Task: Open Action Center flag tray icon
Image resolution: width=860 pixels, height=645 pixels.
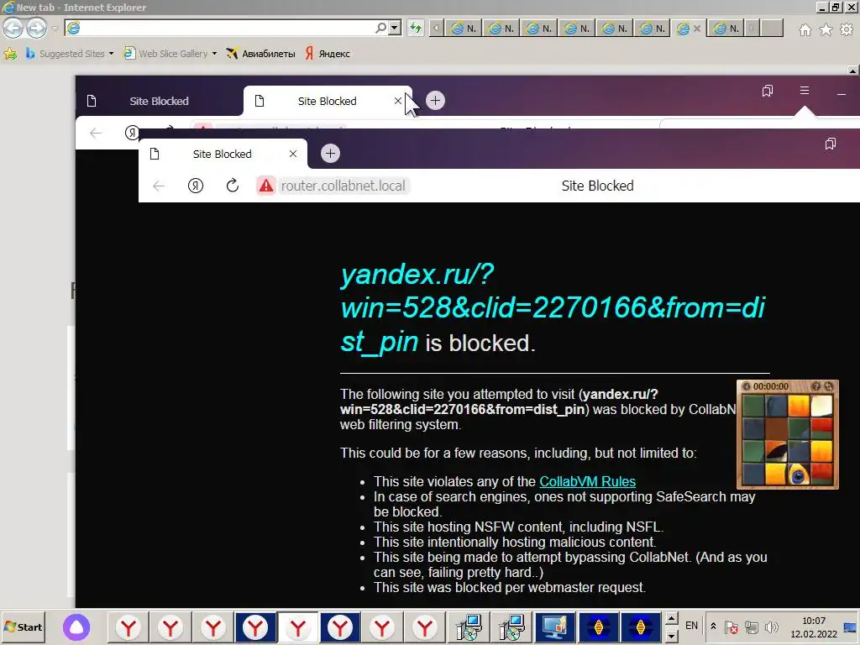Action: [732, 627]
